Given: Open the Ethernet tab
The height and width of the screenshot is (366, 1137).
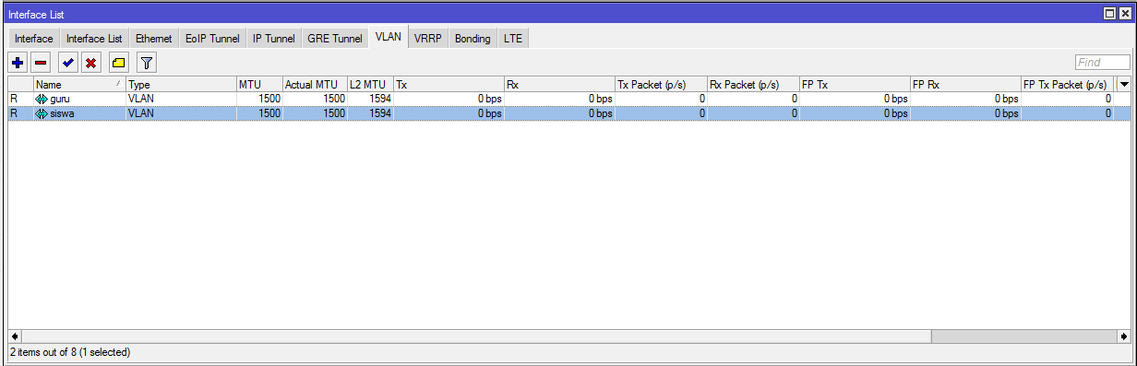Looking at the screenshot, I should pyautogui.click(x=154, y=39).
